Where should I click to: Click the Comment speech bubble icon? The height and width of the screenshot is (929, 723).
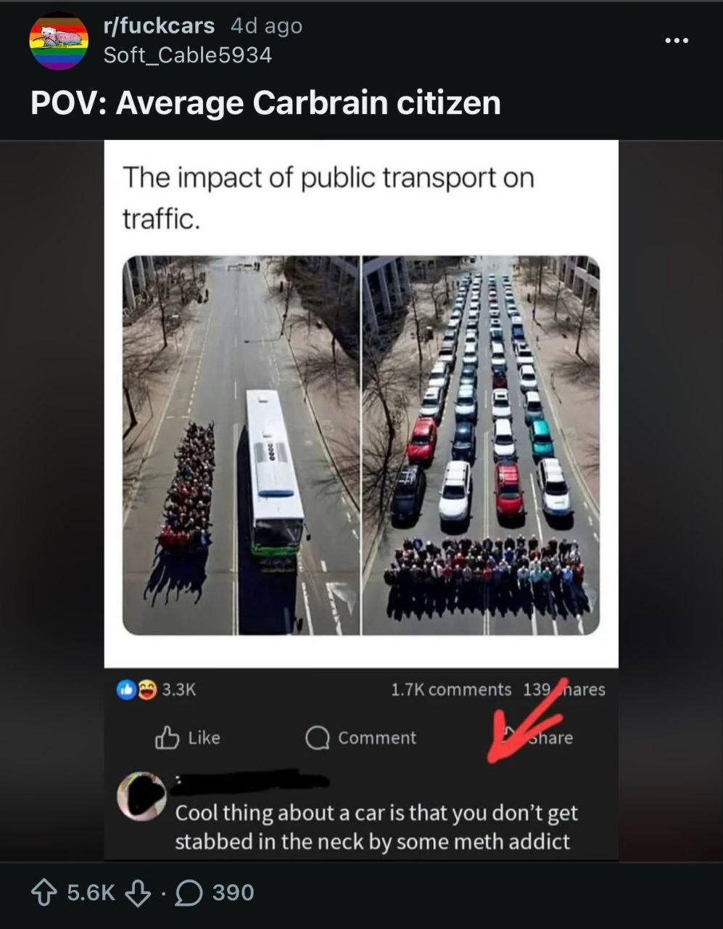[x=317, y=738]
